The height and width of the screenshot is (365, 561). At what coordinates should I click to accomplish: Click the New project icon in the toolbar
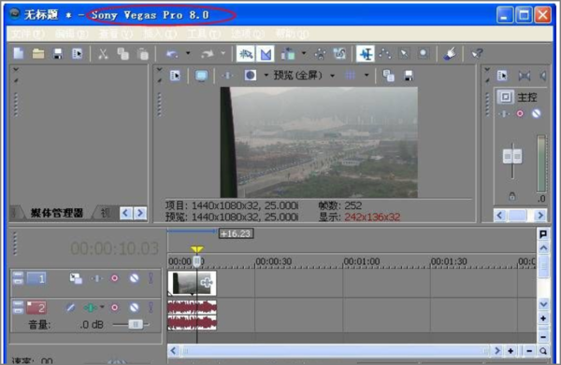pyautogui.click(x=19, y=54)
